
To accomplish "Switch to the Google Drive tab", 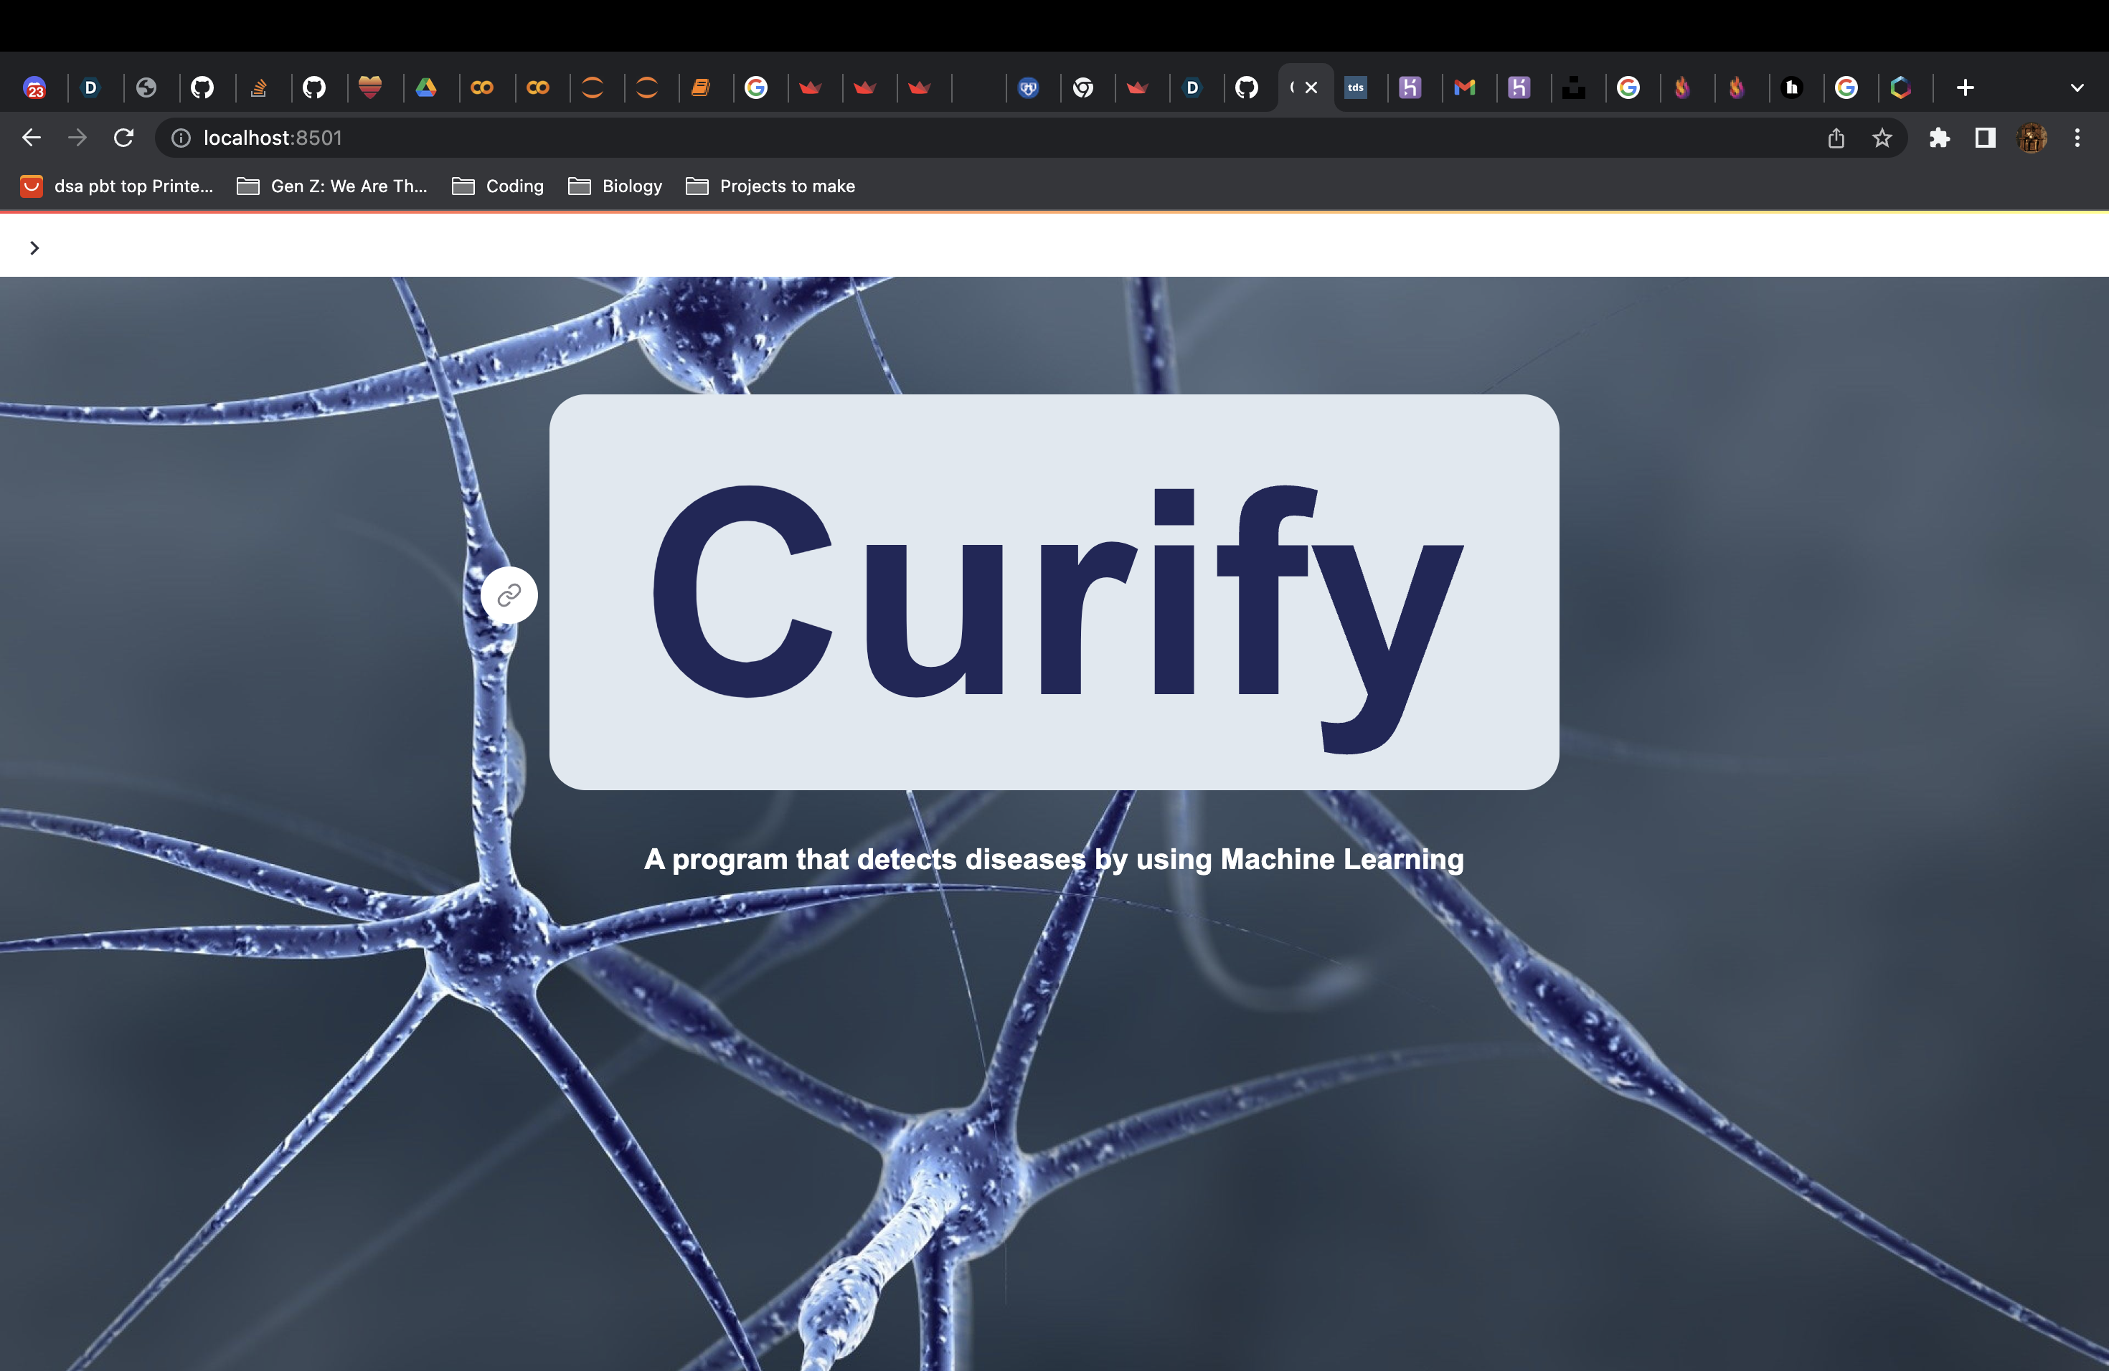I will click(426, 87).
